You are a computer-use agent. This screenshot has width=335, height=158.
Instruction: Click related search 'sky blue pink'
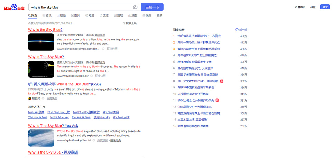pos(121,117)
